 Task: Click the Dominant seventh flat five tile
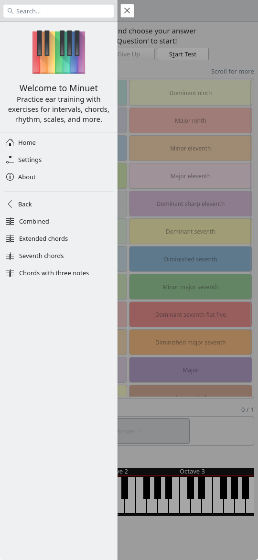(191, 315)
